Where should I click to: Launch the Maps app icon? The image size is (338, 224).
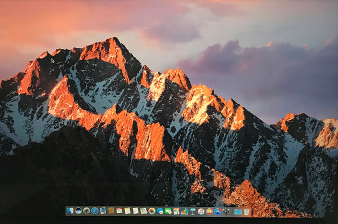click(x=144, y=211)
